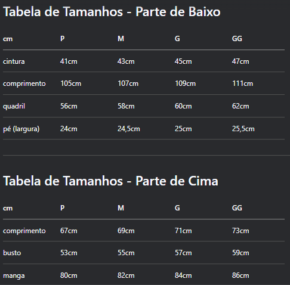Select the cintura 47cm cell under GG

coord(240,61)
